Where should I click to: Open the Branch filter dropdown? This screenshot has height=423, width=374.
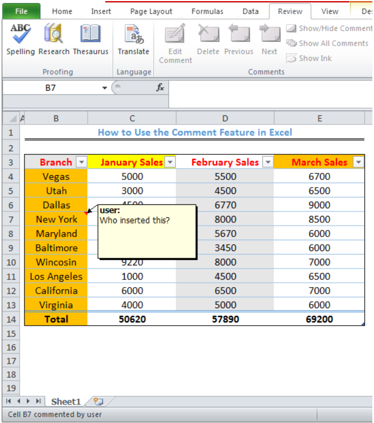point(82,162)
